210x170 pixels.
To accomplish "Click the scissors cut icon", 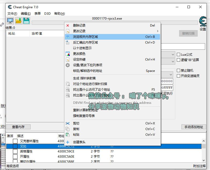I will [68, 123].
